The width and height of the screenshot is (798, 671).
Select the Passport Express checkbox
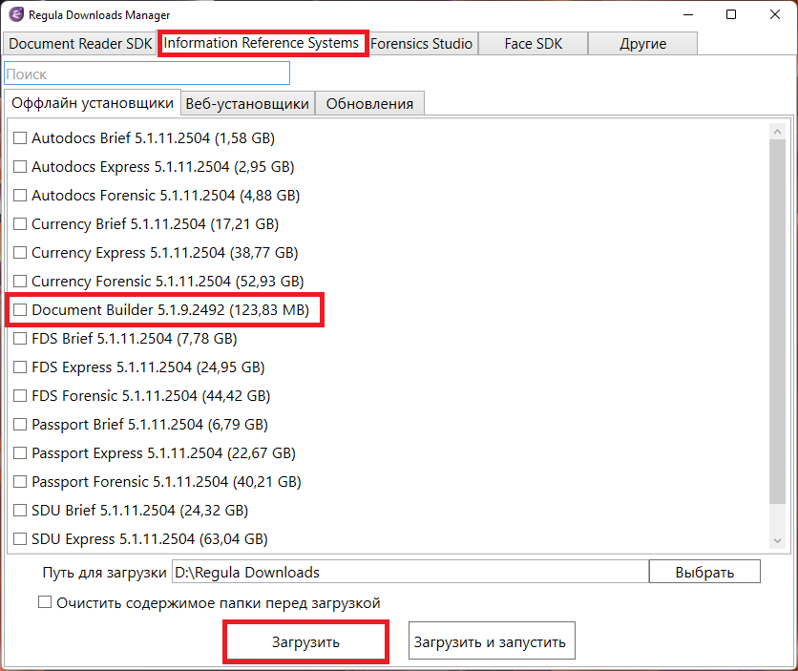tap(20, 452)
